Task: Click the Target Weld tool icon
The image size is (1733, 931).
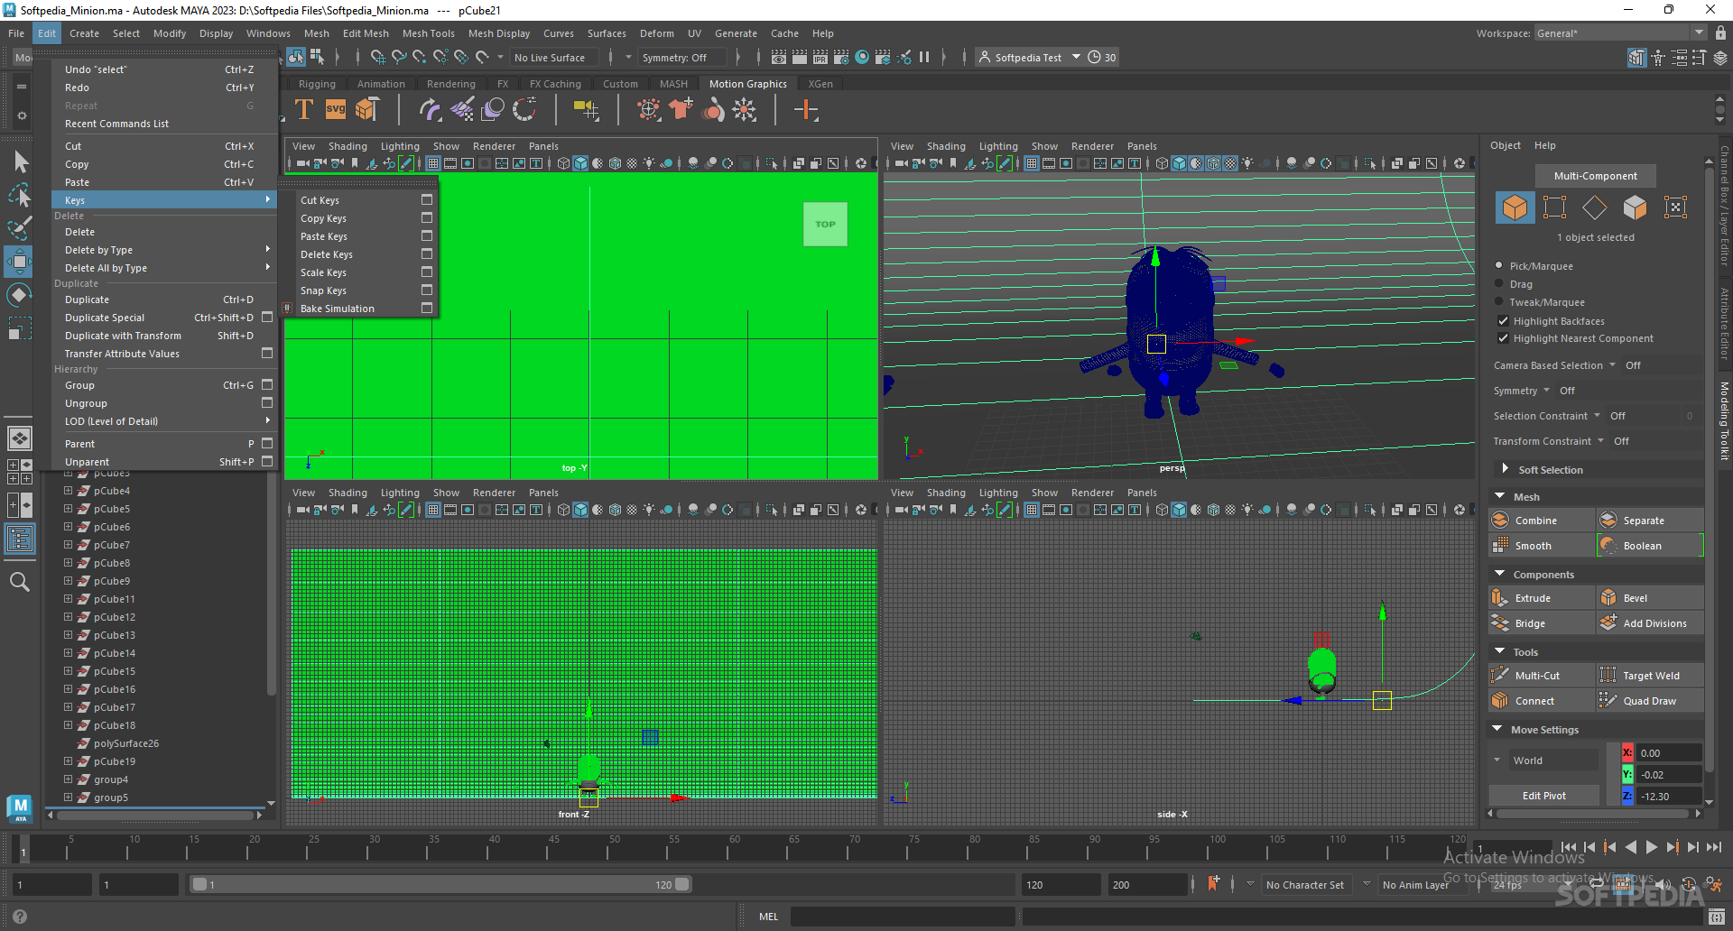Action: (1608, 676)
